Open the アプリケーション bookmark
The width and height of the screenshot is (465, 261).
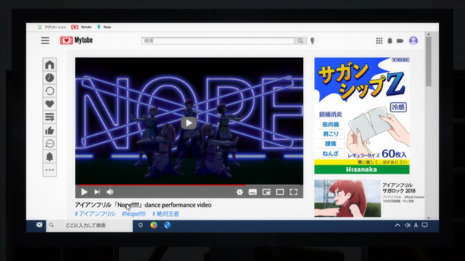[52, 27]
